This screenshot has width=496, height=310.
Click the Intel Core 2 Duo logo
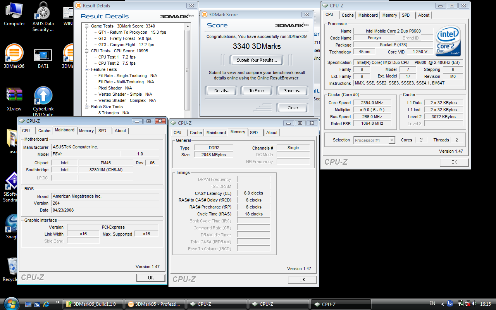click(448, 41)
